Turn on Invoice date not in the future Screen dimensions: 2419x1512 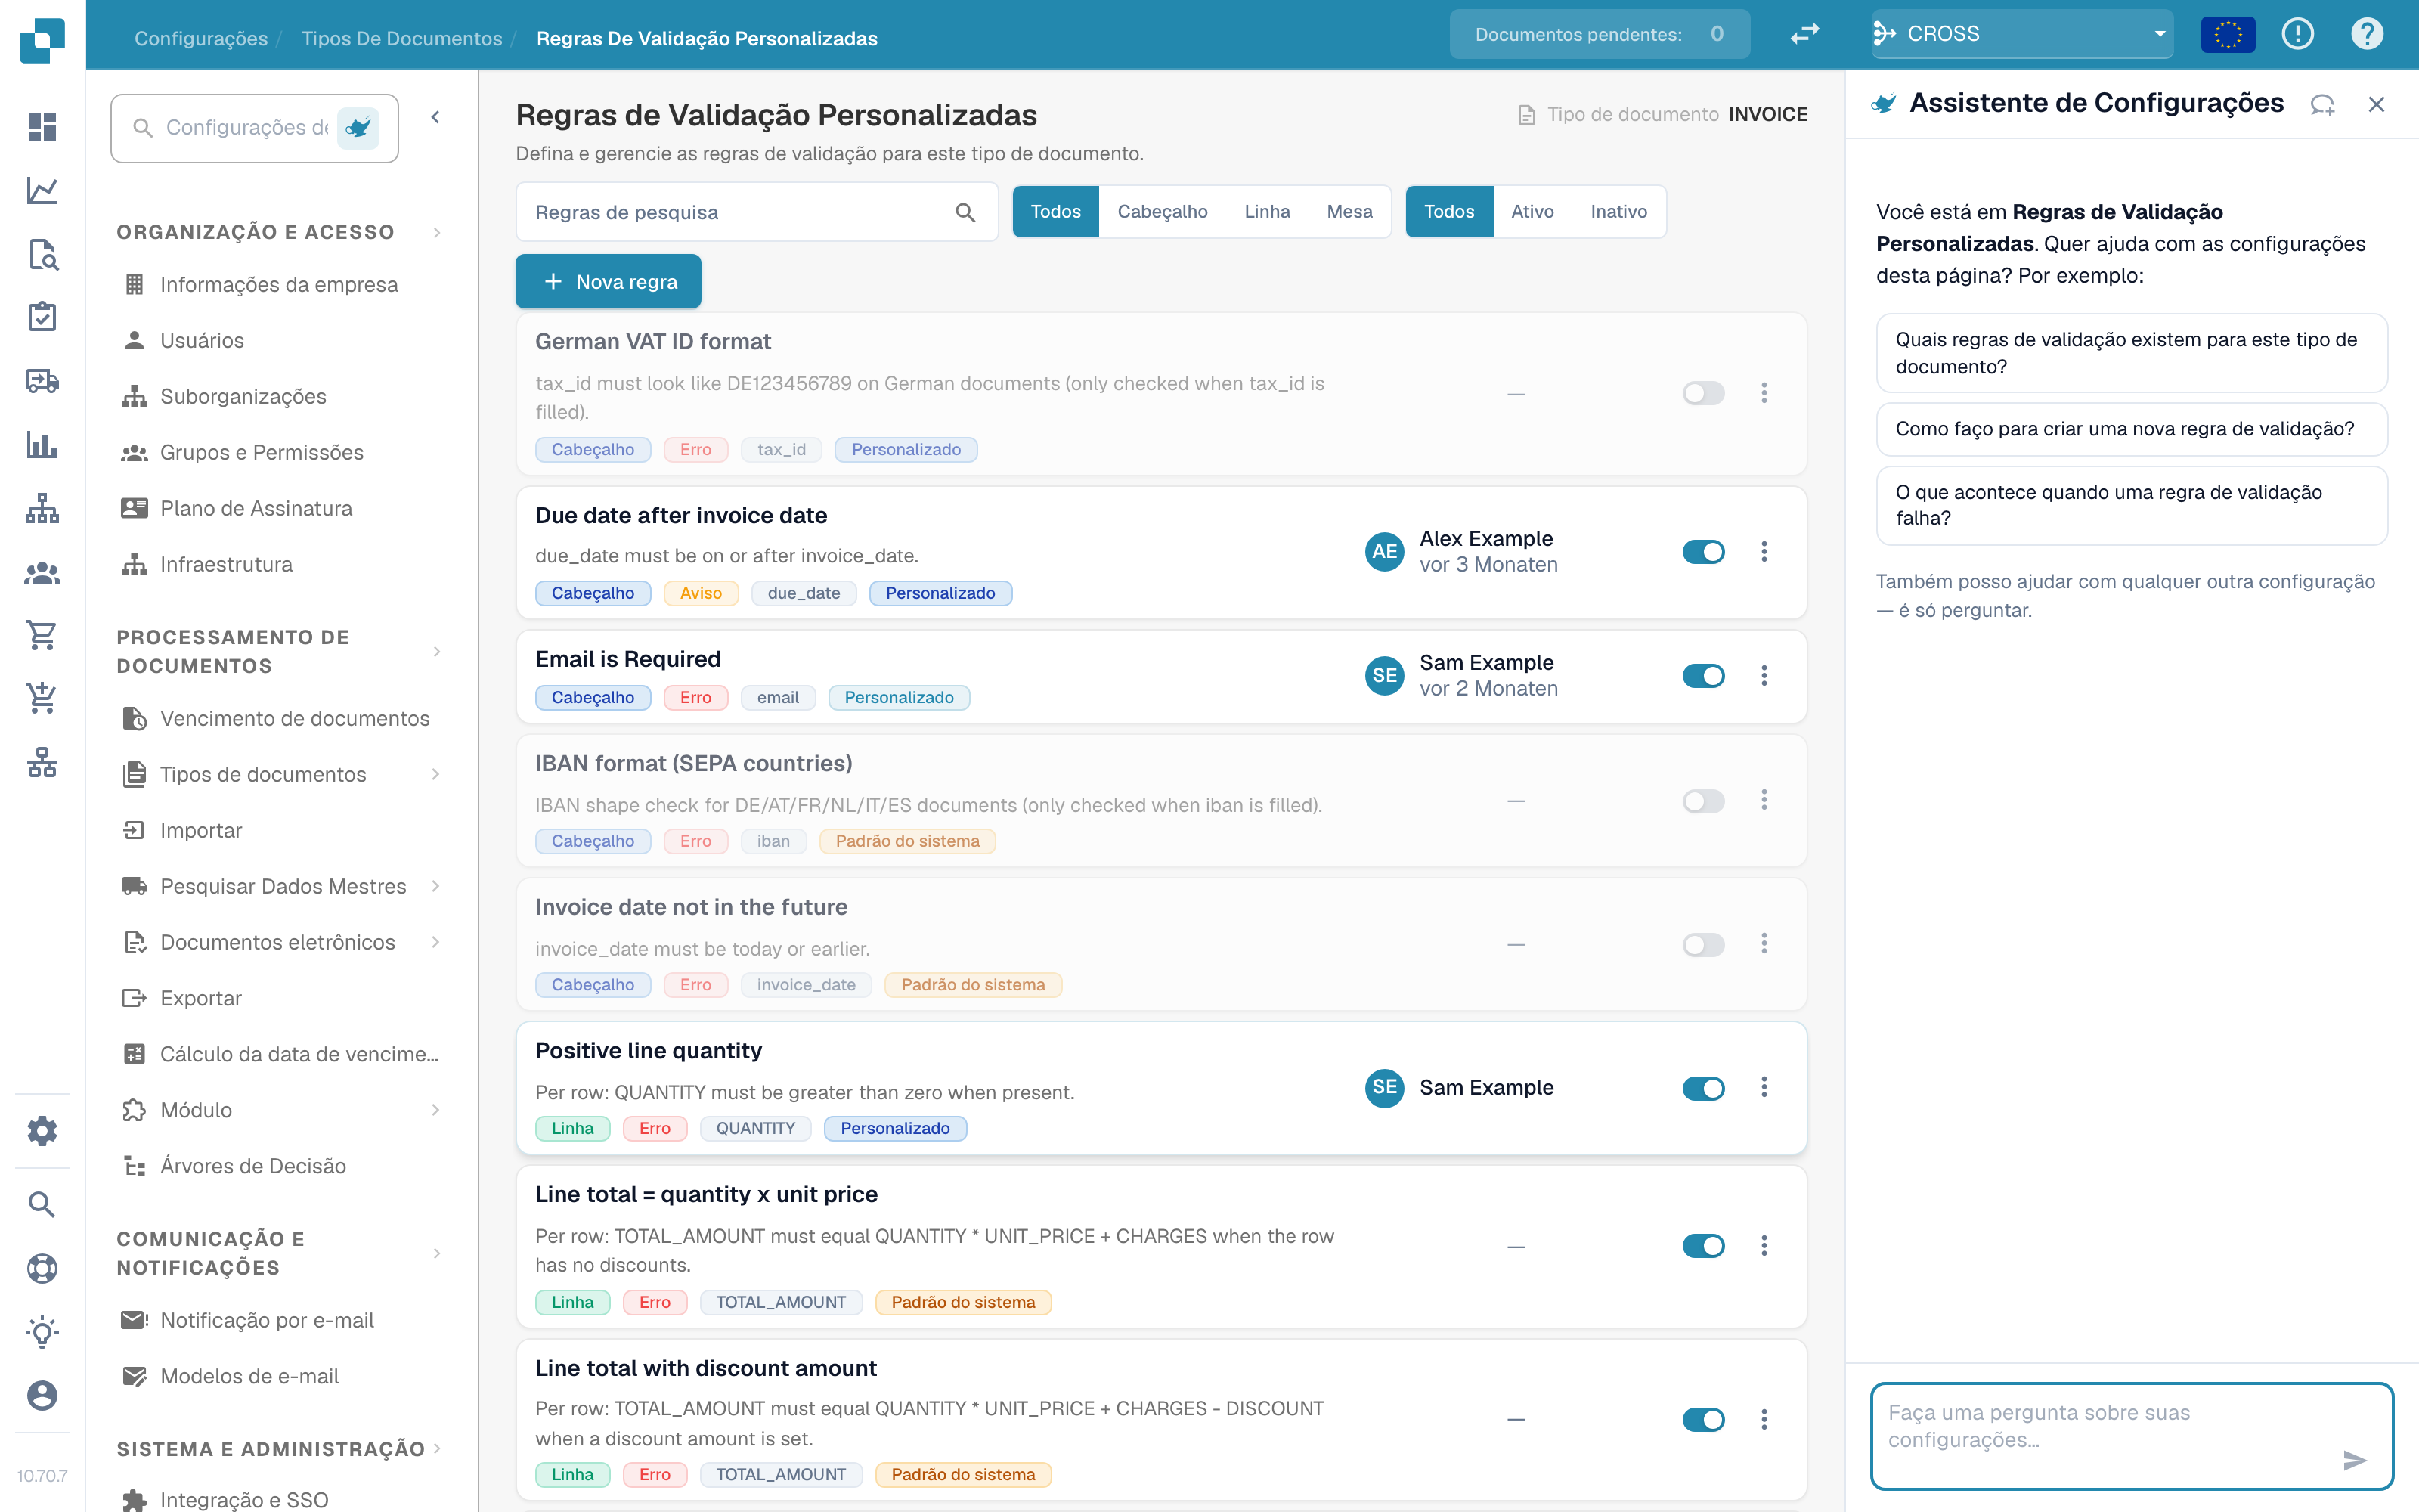[x=1703, y=944]
